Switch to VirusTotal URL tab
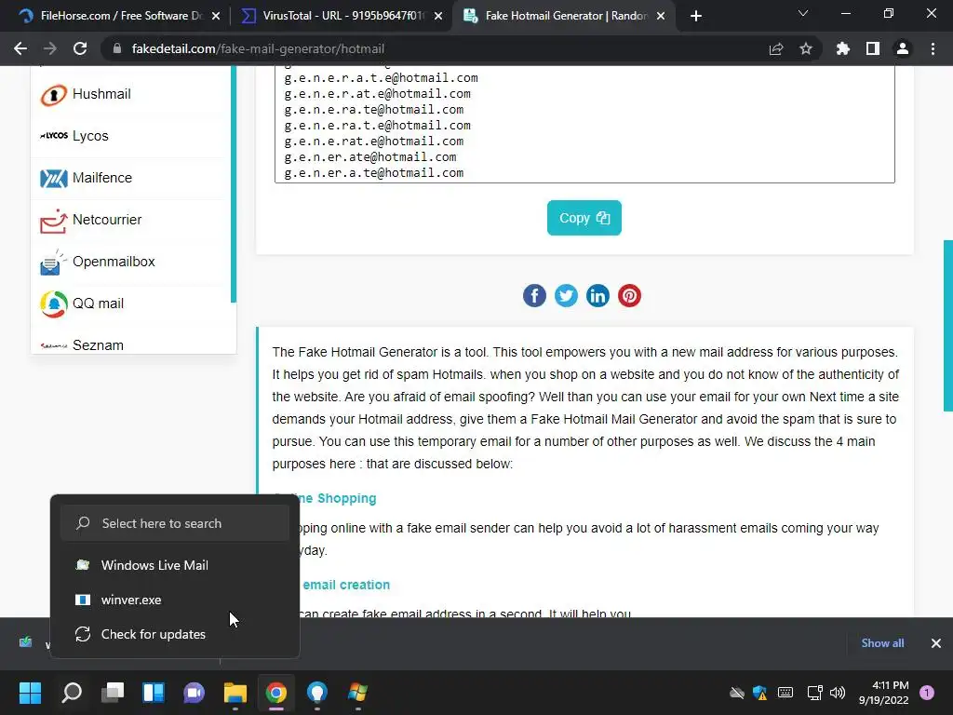 (x=341, y=16)
